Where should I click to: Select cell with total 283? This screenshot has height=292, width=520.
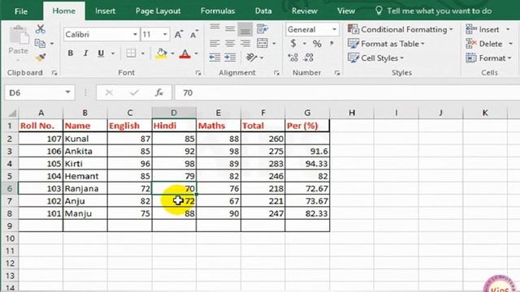click(262, 164)
